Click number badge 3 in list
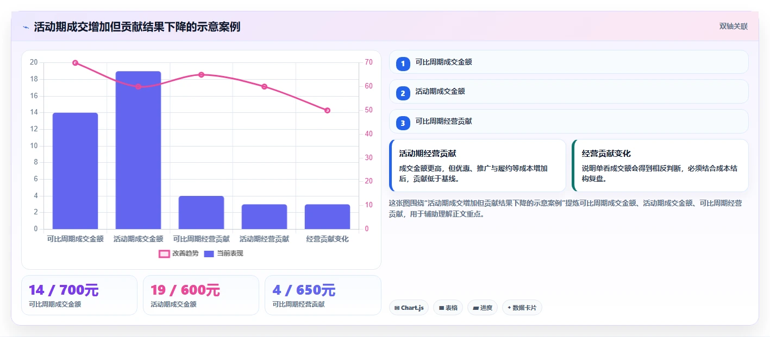This screenshot has width=770, height=337. [403, 123]
